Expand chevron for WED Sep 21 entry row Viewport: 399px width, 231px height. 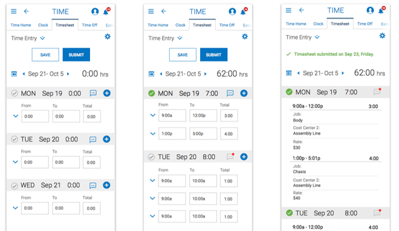point(15,208)
